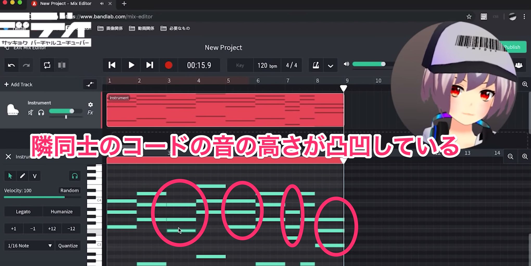Redo the last undone action
Screen dimensions: 531x266
click(x=26, y=65)
